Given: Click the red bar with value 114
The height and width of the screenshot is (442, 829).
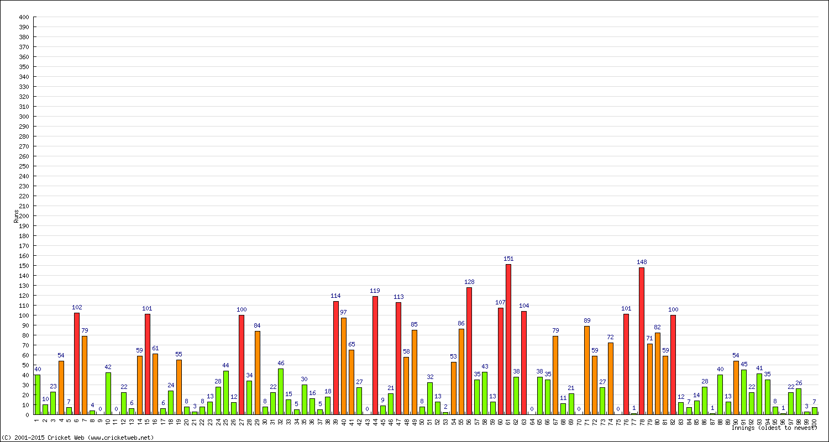Looking at the screenshot, I should coord(336,357).
